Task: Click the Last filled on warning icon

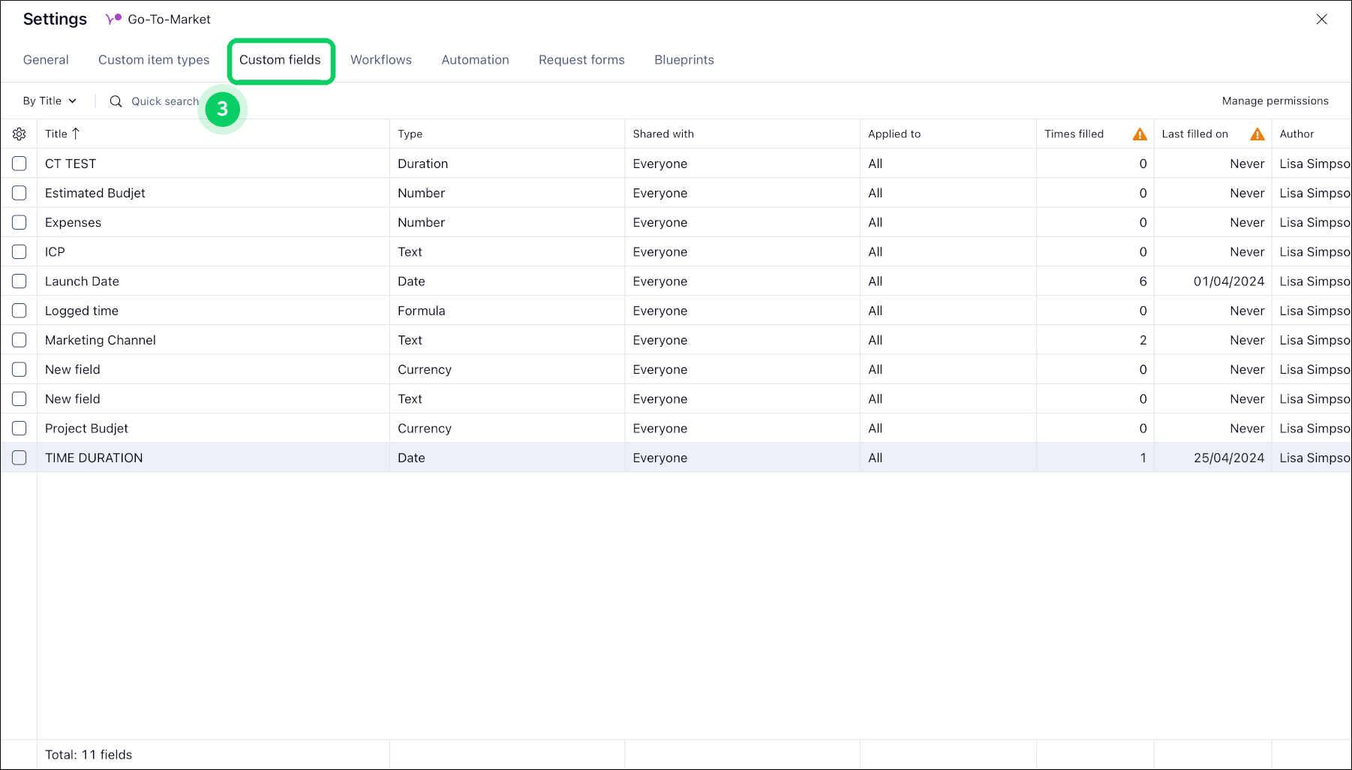Action: [1257, 134]
